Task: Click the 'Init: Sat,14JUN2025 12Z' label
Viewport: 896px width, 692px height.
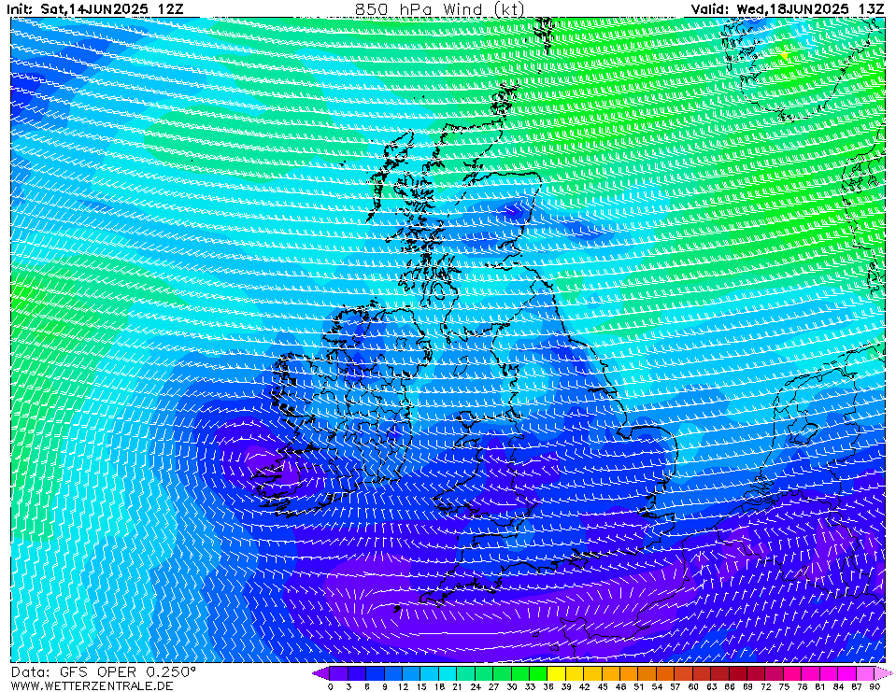Action: (95, 9)
